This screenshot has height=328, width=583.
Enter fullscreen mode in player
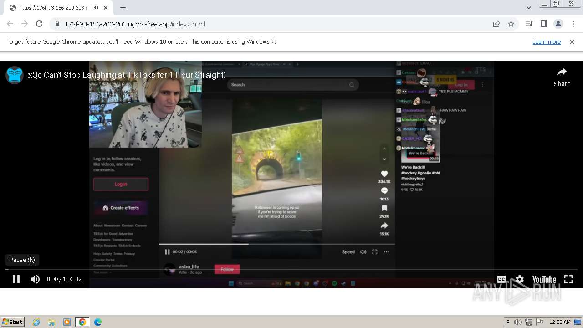(568, 279)
